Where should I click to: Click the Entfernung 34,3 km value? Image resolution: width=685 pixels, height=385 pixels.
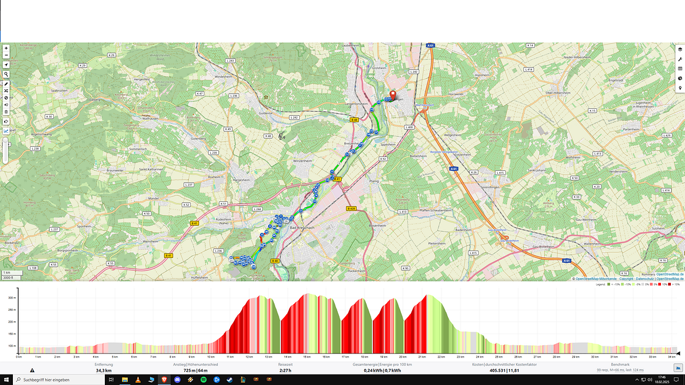click(104, 370)
